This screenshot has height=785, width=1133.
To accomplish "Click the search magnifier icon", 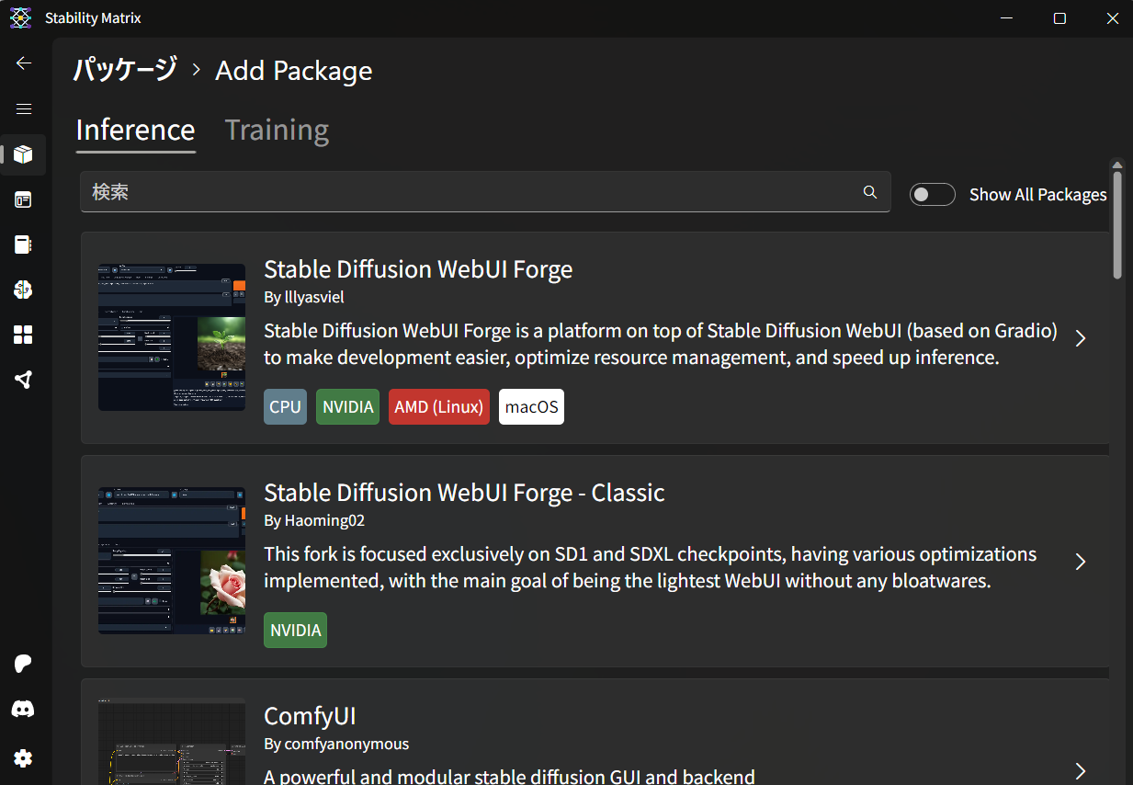I will 870,192.
